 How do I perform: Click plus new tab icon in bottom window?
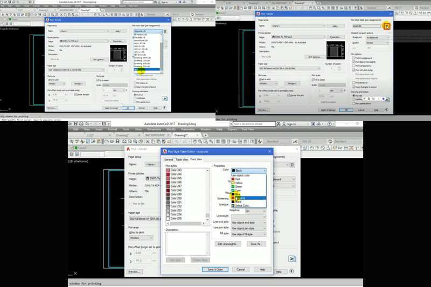tap(205, 135)
